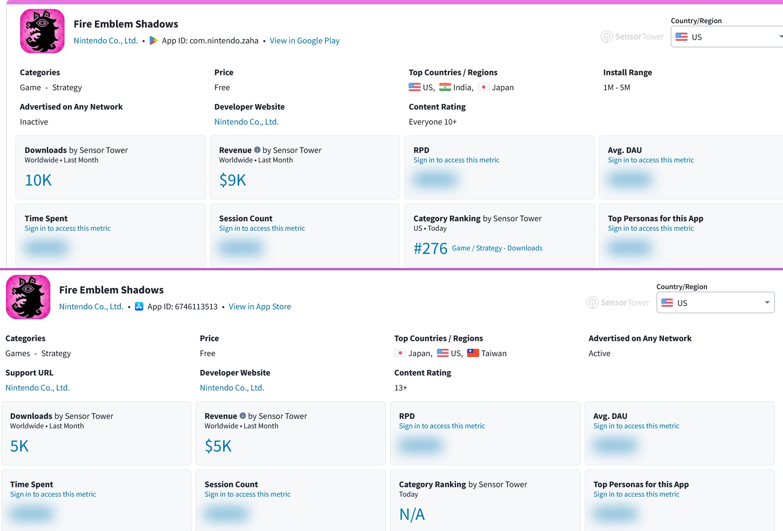Click the 10K downloads value
The width and height of the screenshot is (783, 531).
pos(38,180)
